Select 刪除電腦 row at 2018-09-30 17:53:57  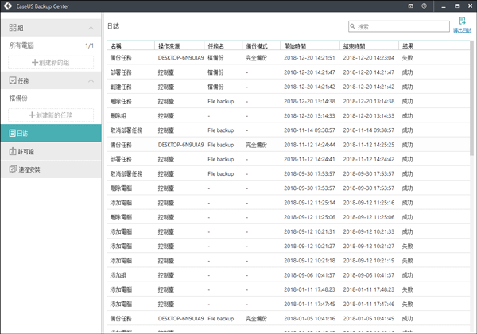coord(289,188)
